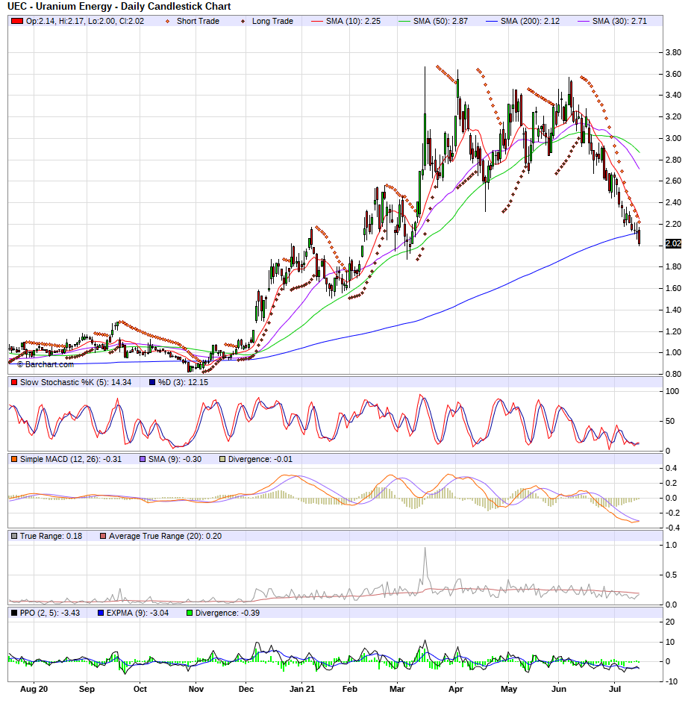Click the -10 label on PPO axis
Image resolution: width=694 pixels, height=712 pixels.
click(x=672, y=681)
